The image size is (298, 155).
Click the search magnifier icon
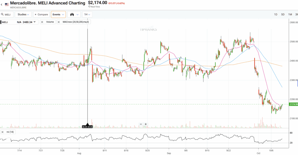(x=2, y=15)
